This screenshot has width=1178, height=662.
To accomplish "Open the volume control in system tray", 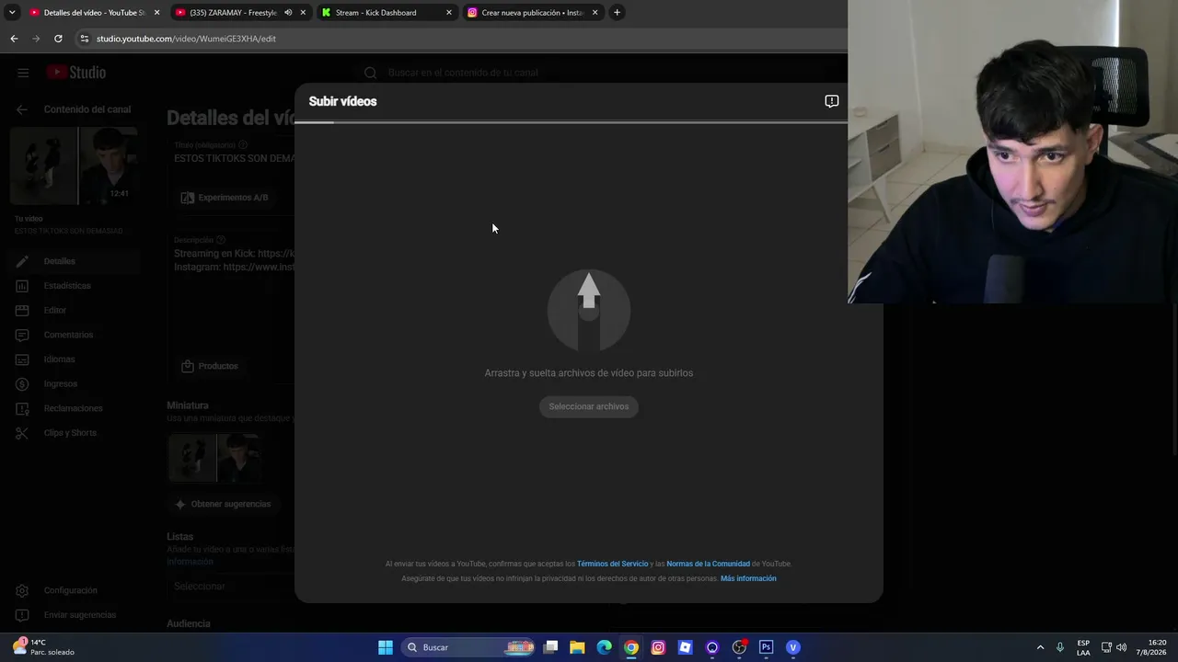I will [x=1121, y=647].
